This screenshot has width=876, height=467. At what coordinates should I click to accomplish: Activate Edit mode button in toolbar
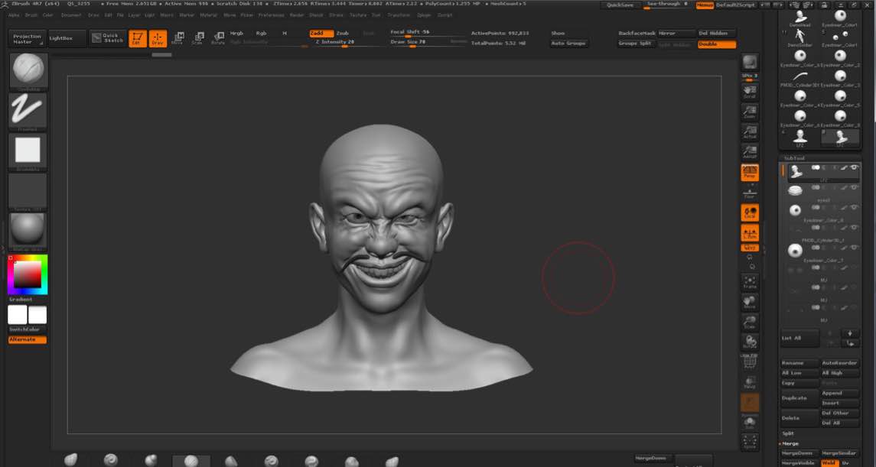pos(138,38)
